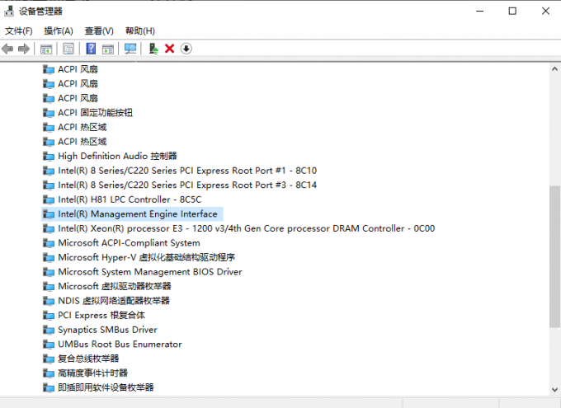Select UMBus Root Bus Enumerator

click(x=120, y=344)
